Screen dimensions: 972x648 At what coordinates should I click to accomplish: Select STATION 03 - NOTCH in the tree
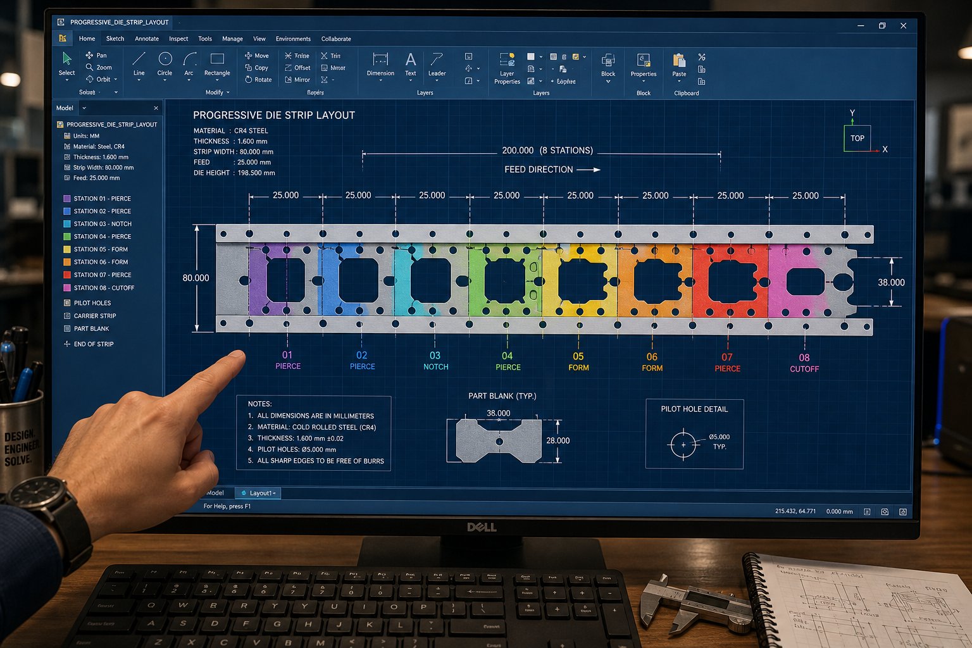(x=97, y=224)
